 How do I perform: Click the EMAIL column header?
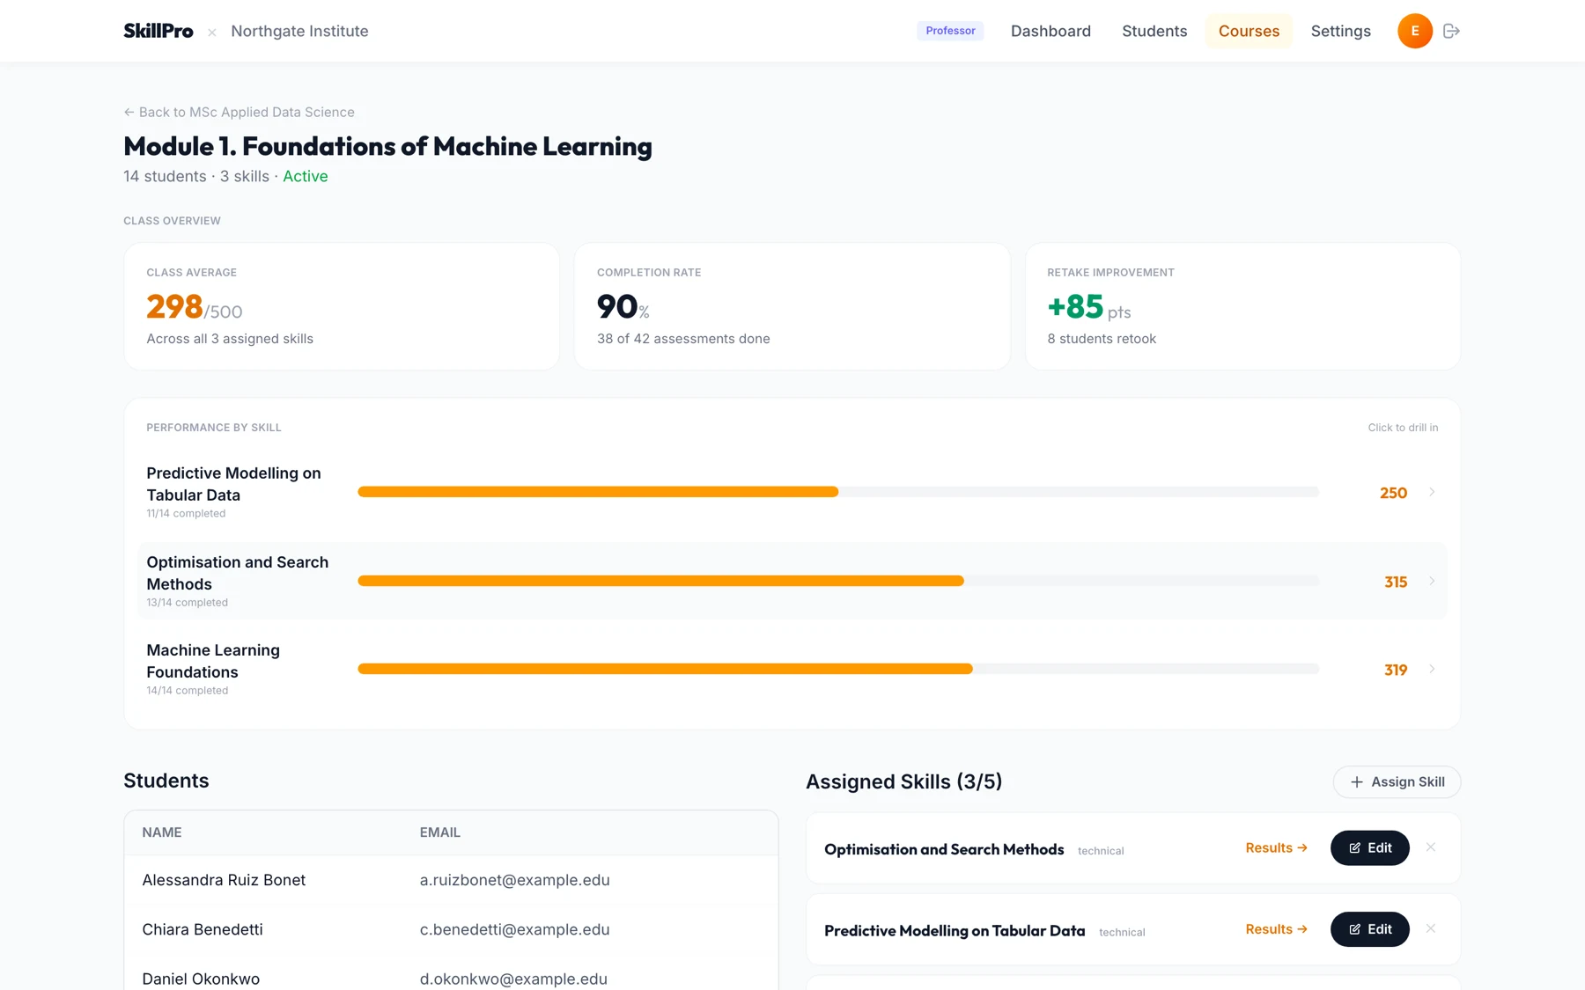(439, 832)
